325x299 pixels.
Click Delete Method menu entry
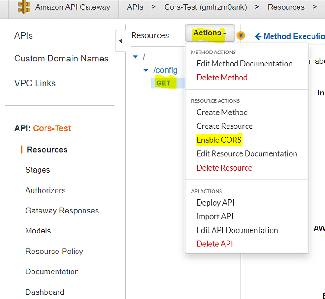coord(222,78)
